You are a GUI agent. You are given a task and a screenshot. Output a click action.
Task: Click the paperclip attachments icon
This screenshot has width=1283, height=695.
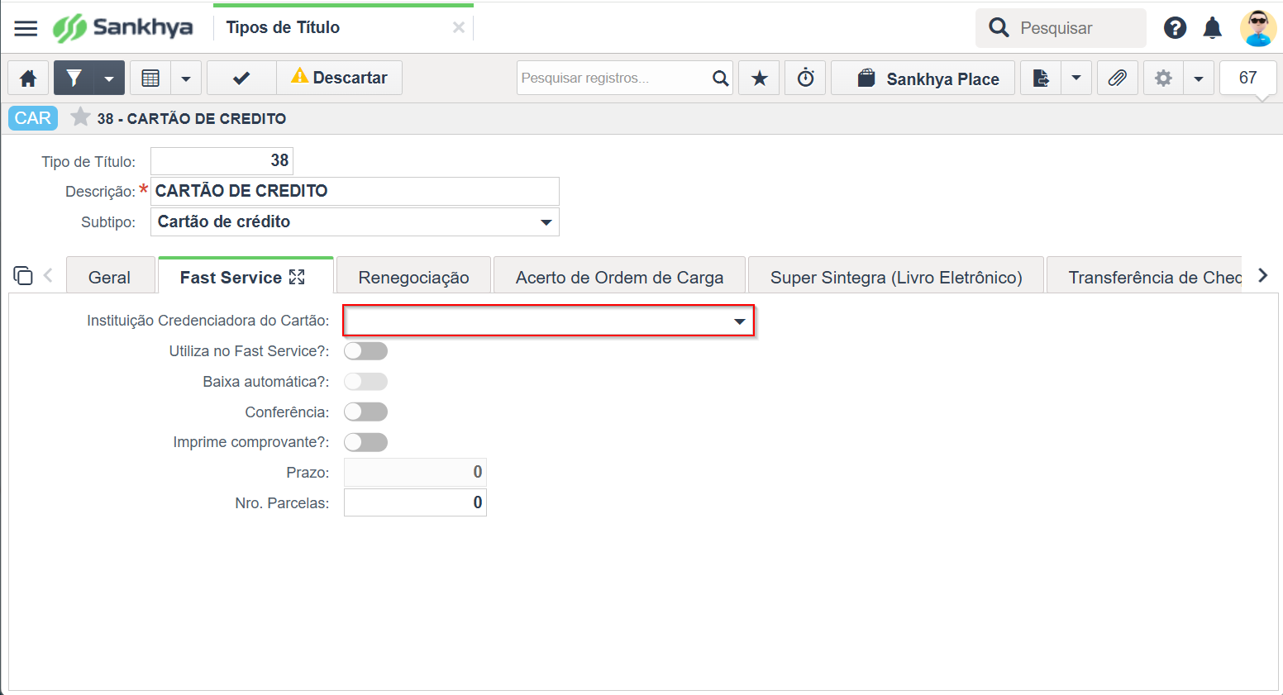pos(1117,79)
